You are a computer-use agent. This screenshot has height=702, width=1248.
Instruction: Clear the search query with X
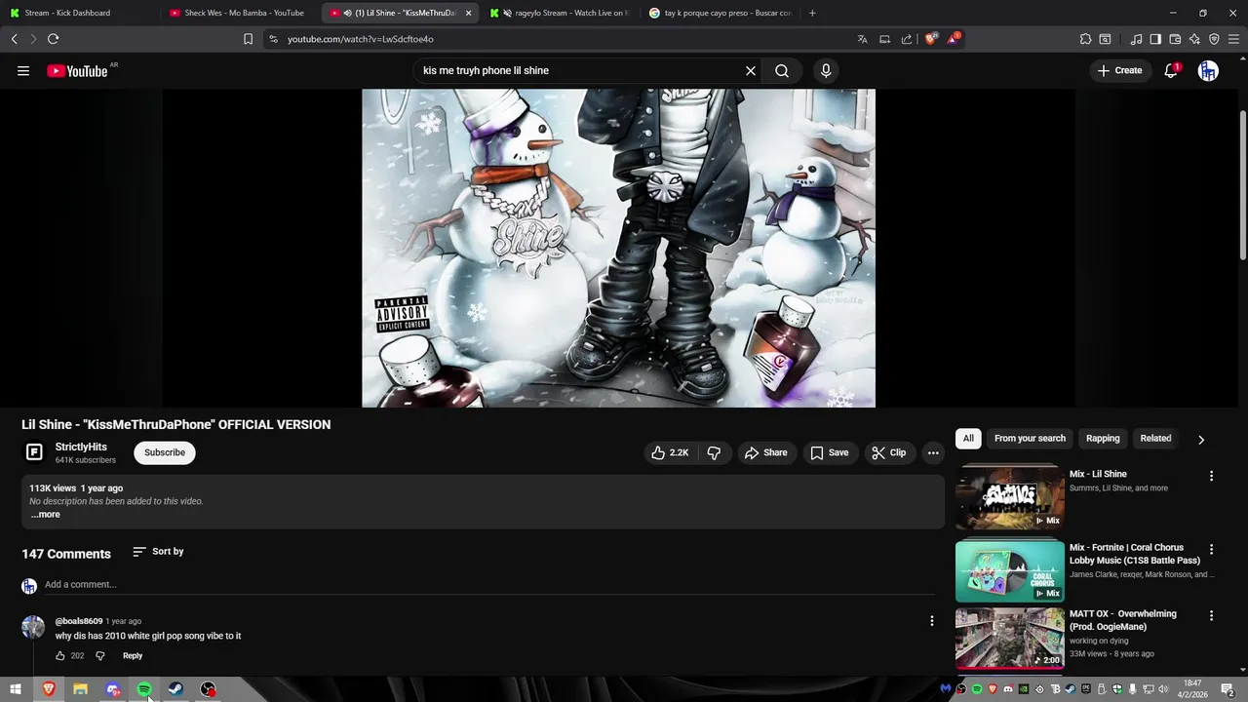(751, 70)
